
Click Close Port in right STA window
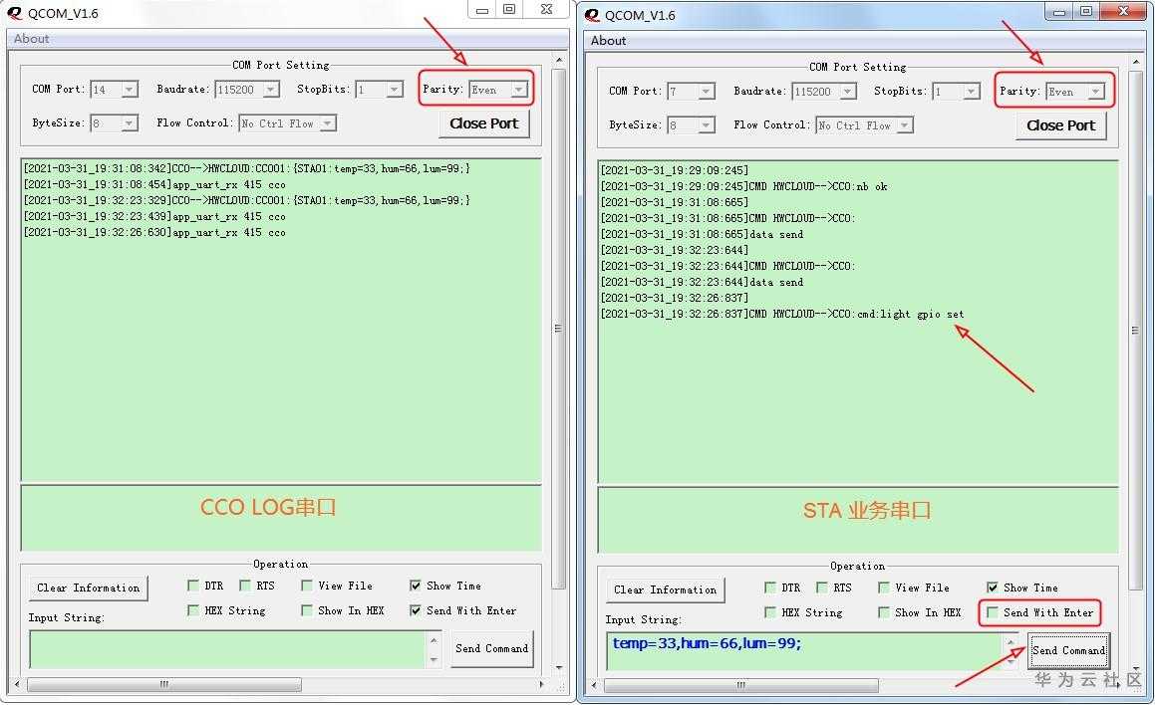1060,125
